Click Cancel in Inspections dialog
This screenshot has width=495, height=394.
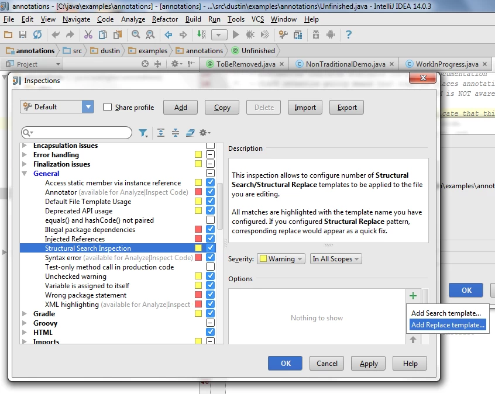pos(326,364)
